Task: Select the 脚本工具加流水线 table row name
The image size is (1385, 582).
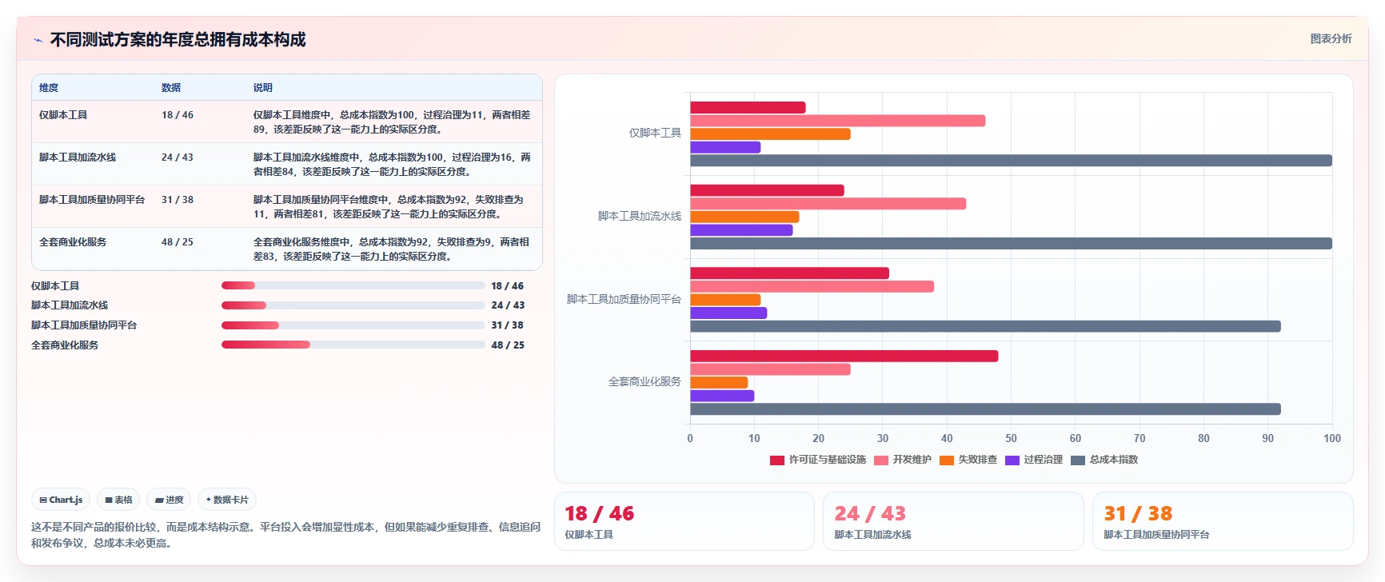Action: pyautogui.click(x=78, y=157)
